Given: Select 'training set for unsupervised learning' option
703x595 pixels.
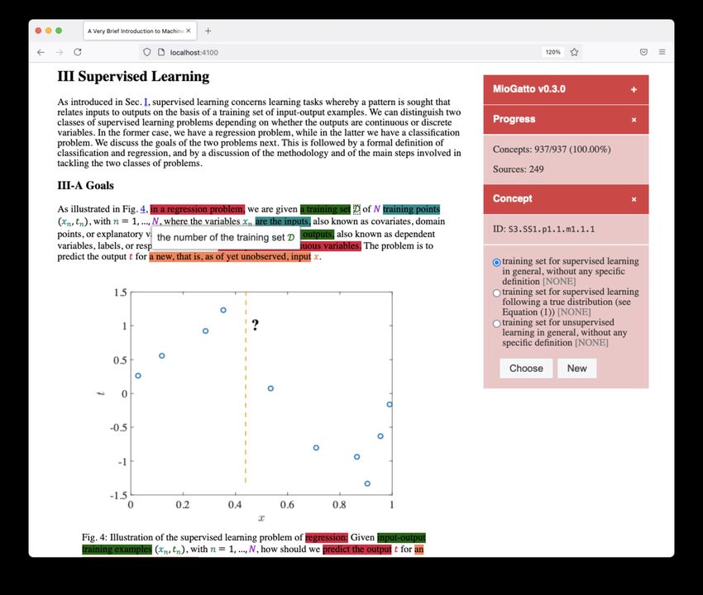Looking at the screenshot, I should coord(496,323).
